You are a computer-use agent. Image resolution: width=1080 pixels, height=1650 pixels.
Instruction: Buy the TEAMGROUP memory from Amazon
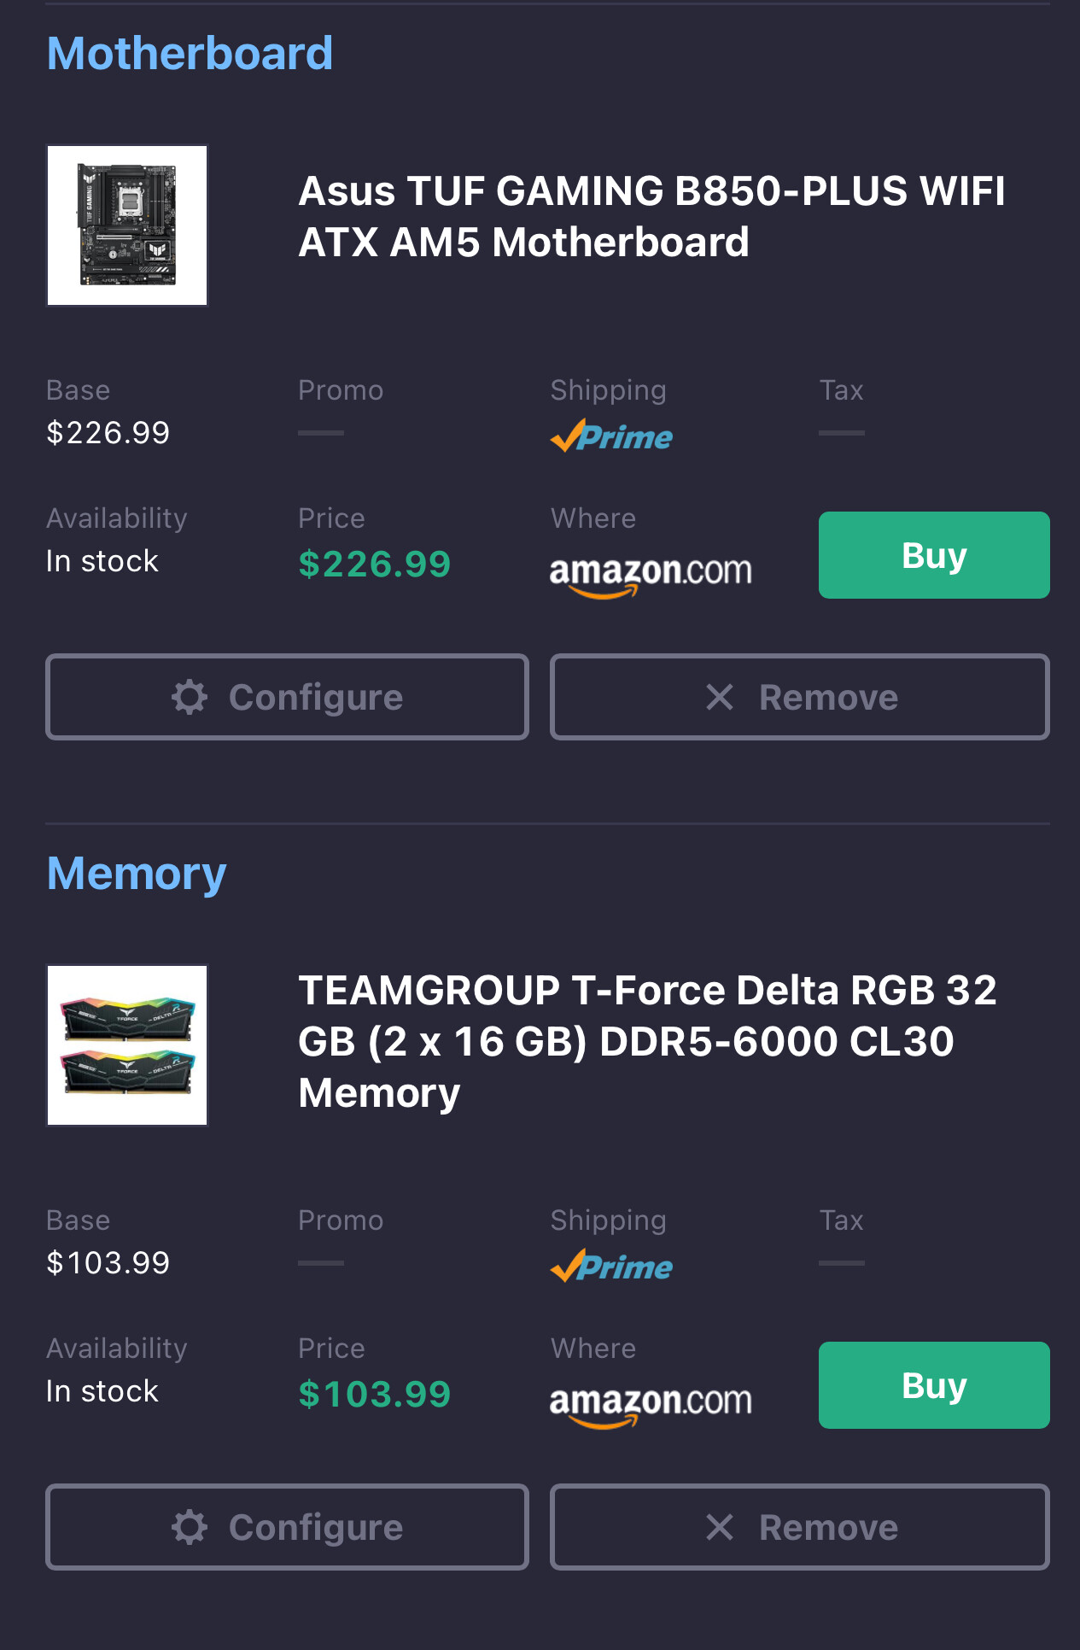(934, 1385)
